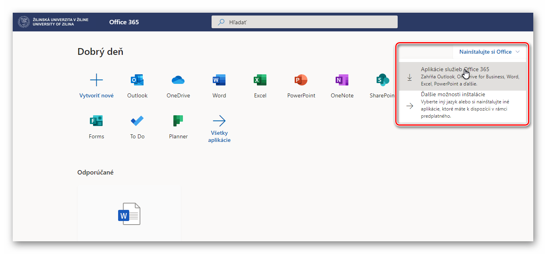Click the Planner label

click(178, 136)
